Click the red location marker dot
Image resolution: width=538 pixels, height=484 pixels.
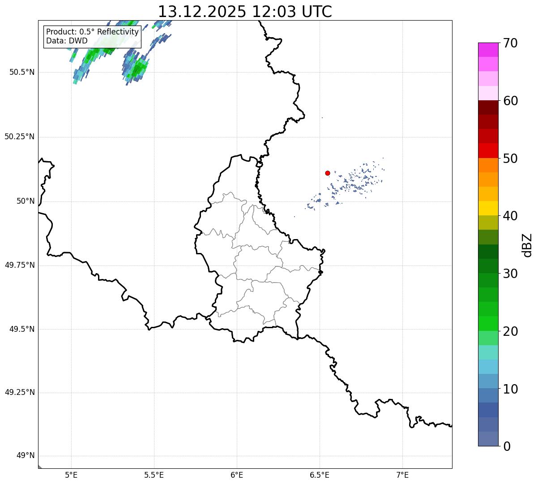(x=328, y=173)
